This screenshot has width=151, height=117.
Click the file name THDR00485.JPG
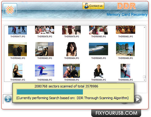coord(99,58)
